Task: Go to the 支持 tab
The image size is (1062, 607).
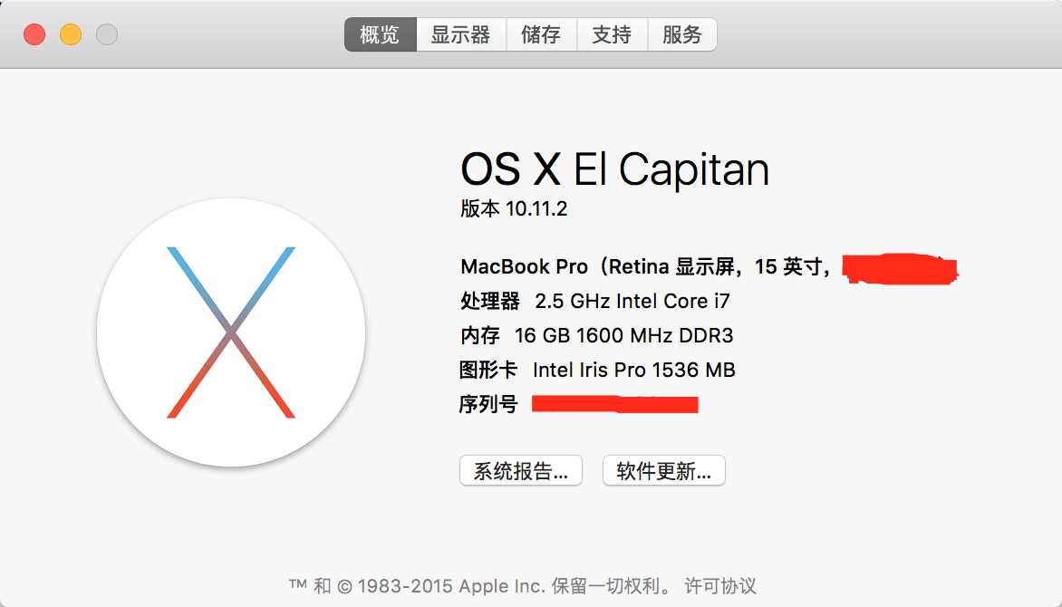Action: coord(612,34)
